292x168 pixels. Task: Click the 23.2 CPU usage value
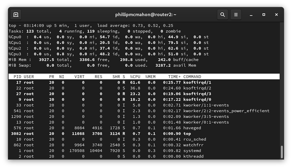[135, 94]
